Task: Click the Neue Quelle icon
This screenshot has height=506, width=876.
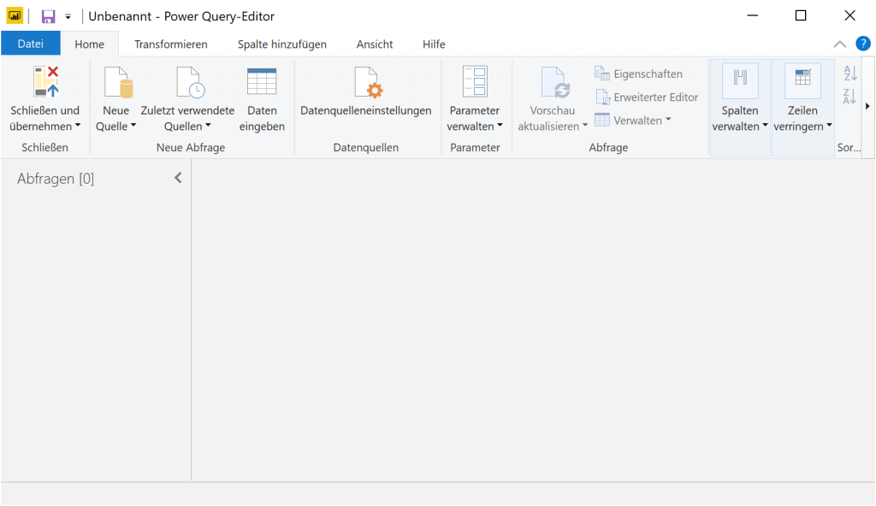Action: pyautogui.click(x=116, y=83)
